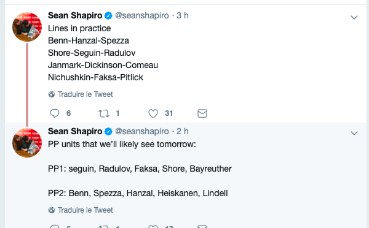Screen dimensions: 369x228
Task: Click the verified badge on the PP units tweet
Action: click(x=108, y=132)
